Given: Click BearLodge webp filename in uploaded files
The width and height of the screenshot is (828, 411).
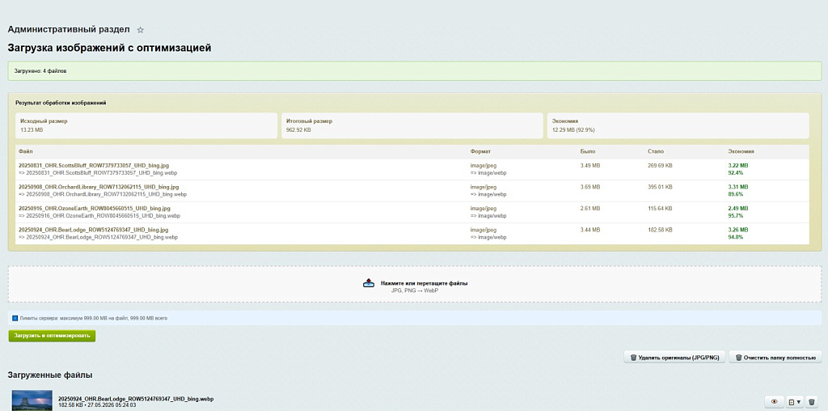Looking at the screenshot, I should coord(136,399).
